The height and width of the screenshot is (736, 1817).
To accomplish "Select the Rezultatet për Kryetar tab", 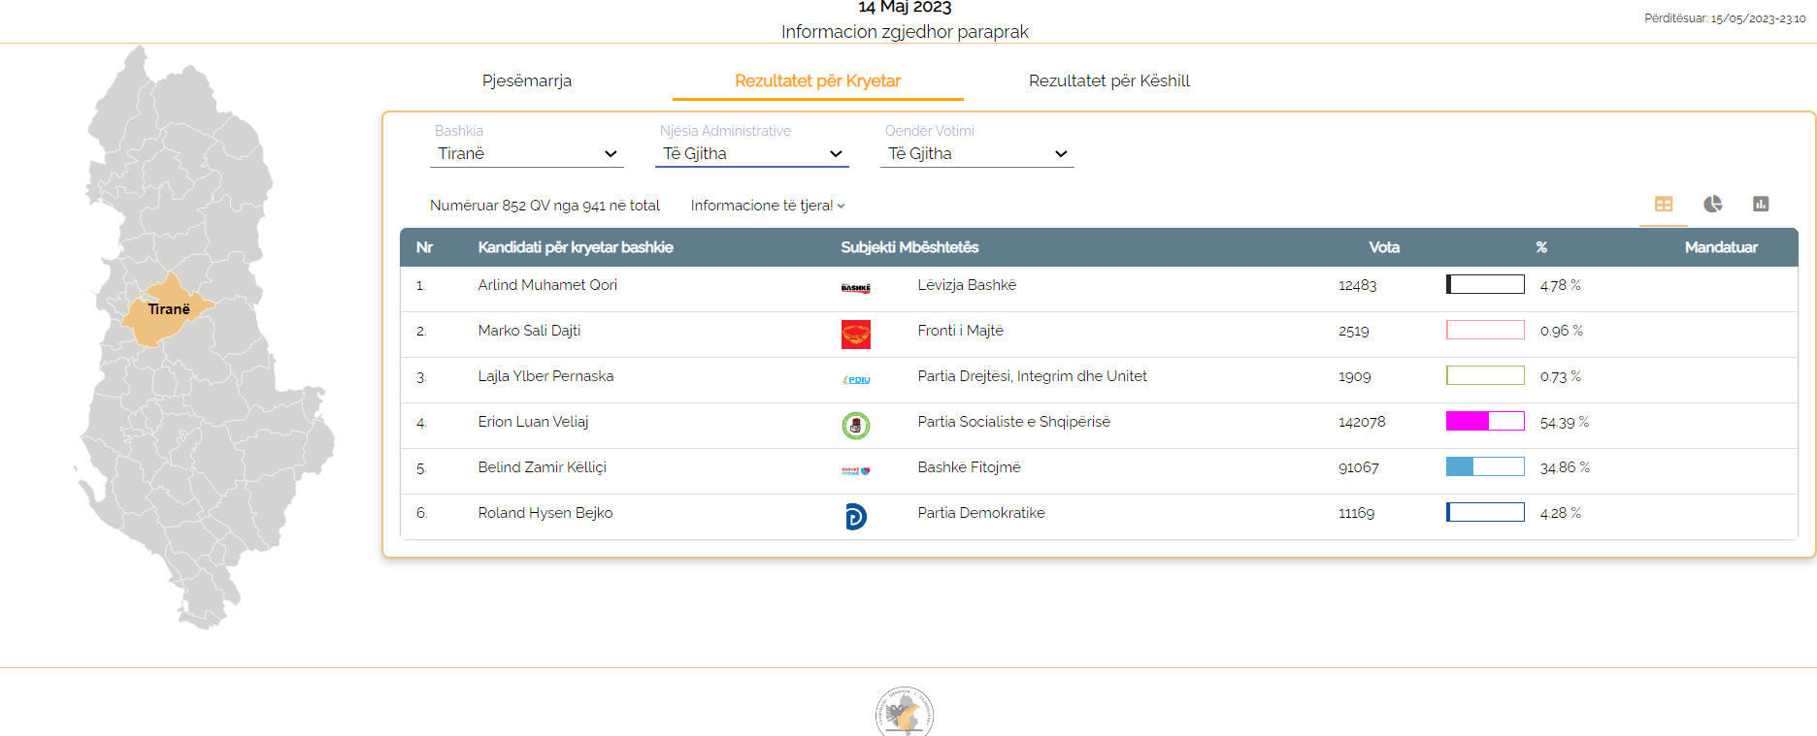I will pyautogui.click(x=817, y=81).
